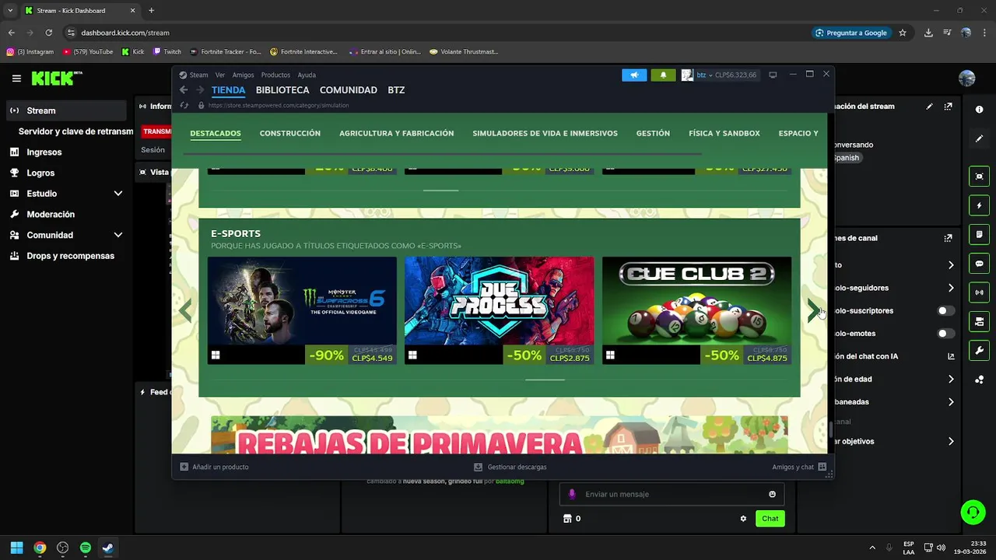Click Preguntar a Google button
The width and height of the screenshot is (996, 560).
tap(850, 33)
